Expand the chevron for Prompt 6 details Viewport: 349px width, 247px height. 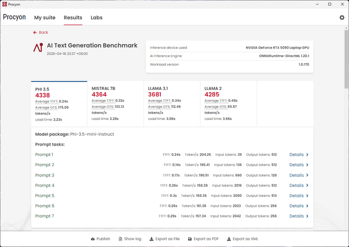click(x=308, y=206)
